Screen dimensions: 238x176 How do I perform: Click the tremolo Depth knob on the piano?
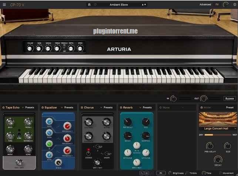click(x=71, y=49)
